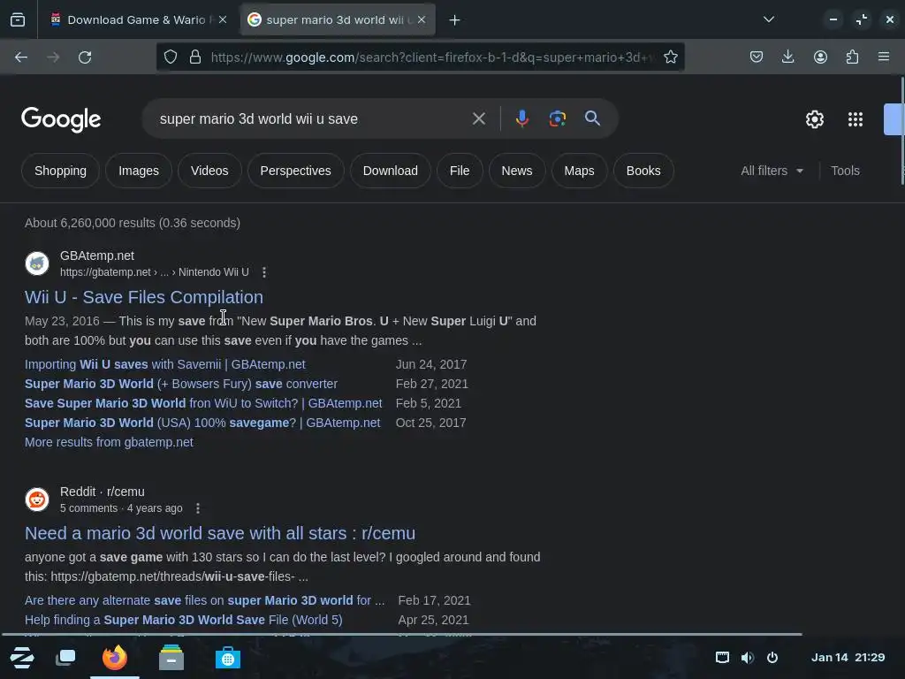
Task: Open the Firefox account icon
Action: [820, 57]
